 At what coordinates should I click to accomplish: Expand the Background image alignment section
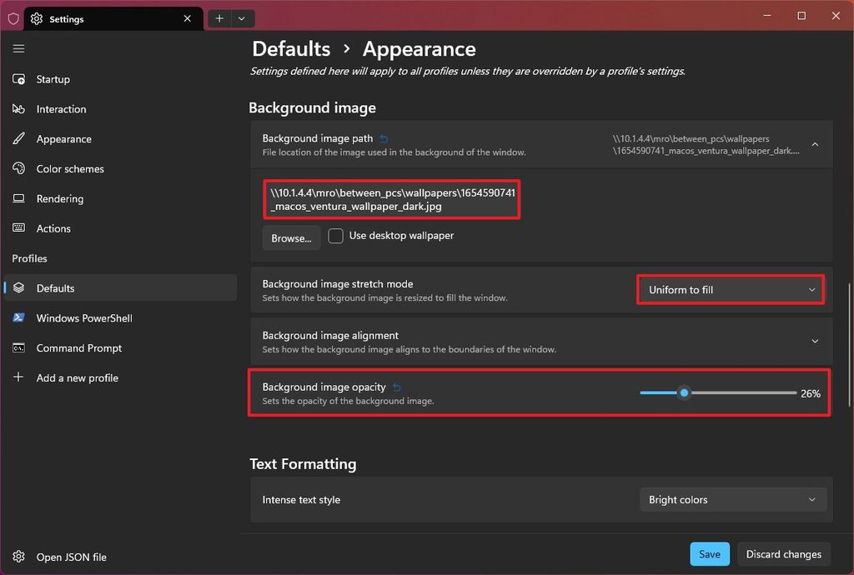[x=815, y=341]
